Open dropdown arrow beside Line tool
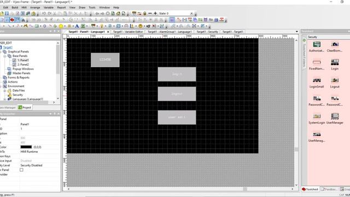Image resolution: width=350 pixels, height=197 pixels. (13, 26)
